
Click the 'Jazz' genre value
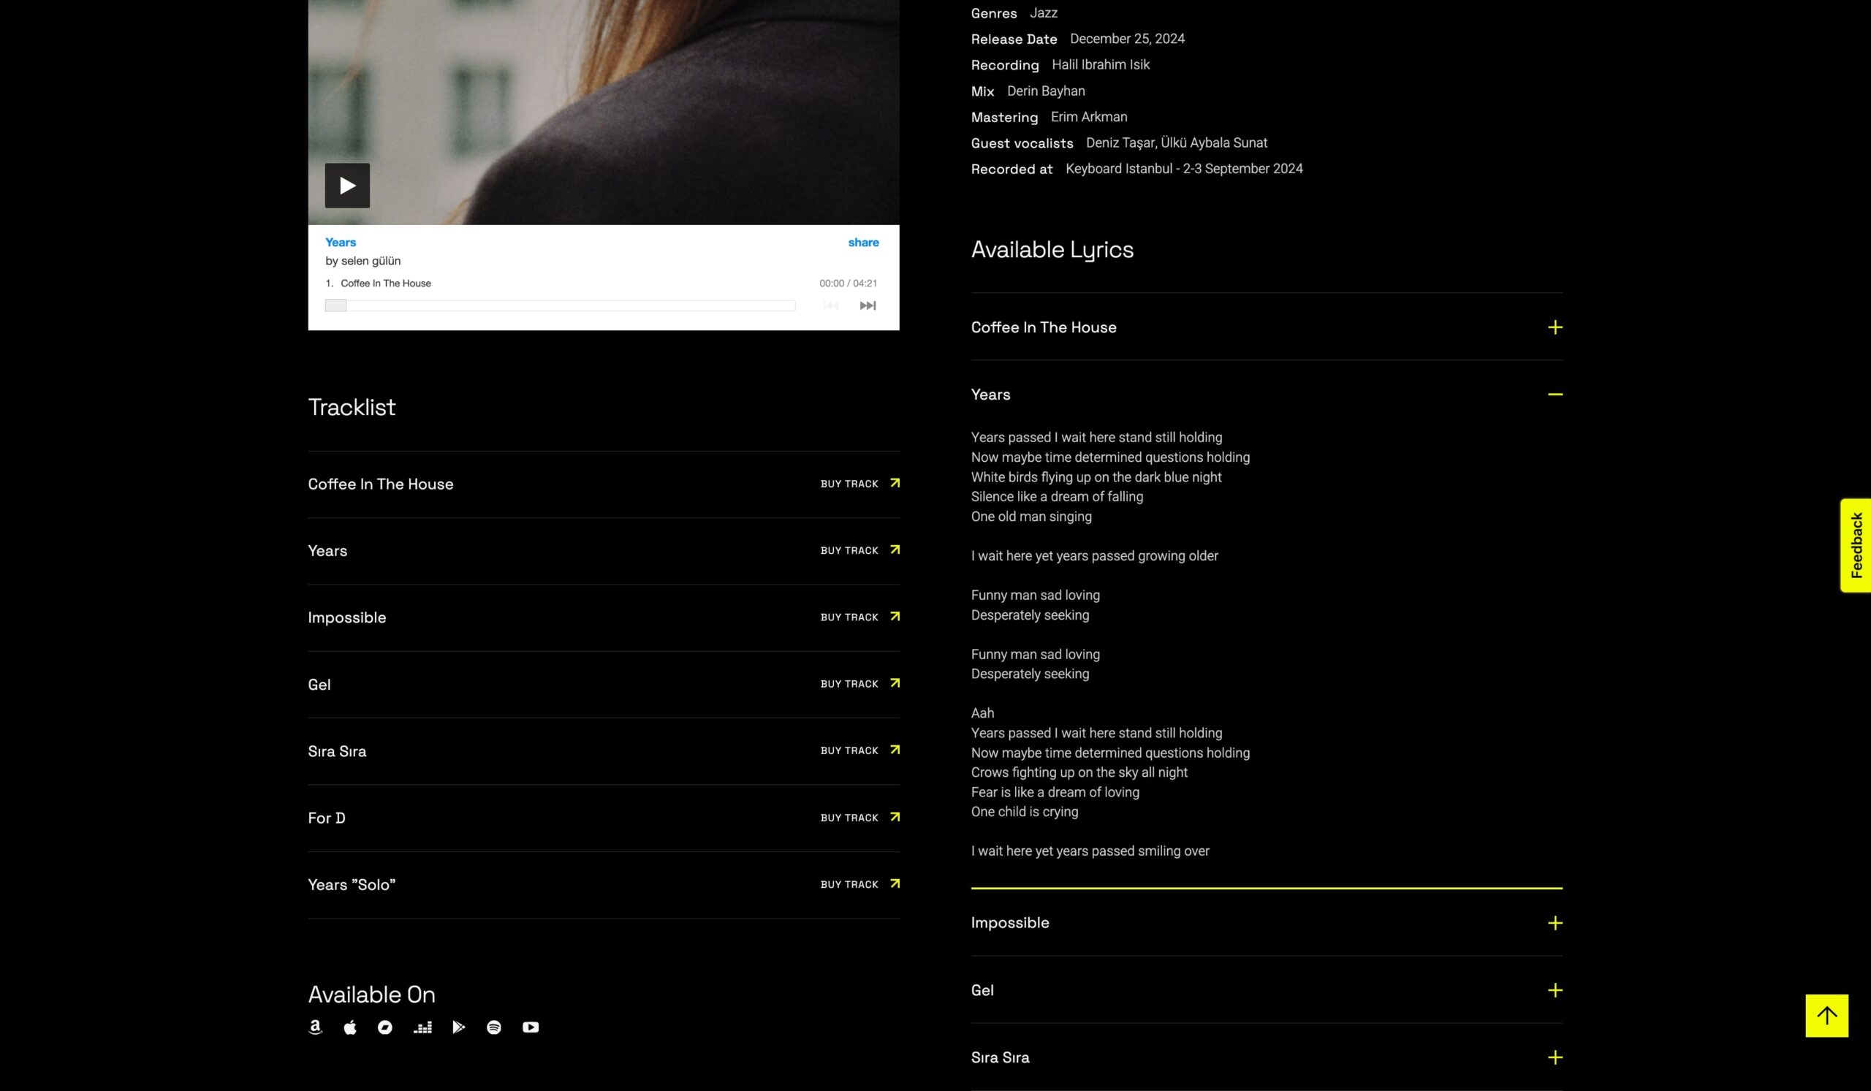(1043, 12)
